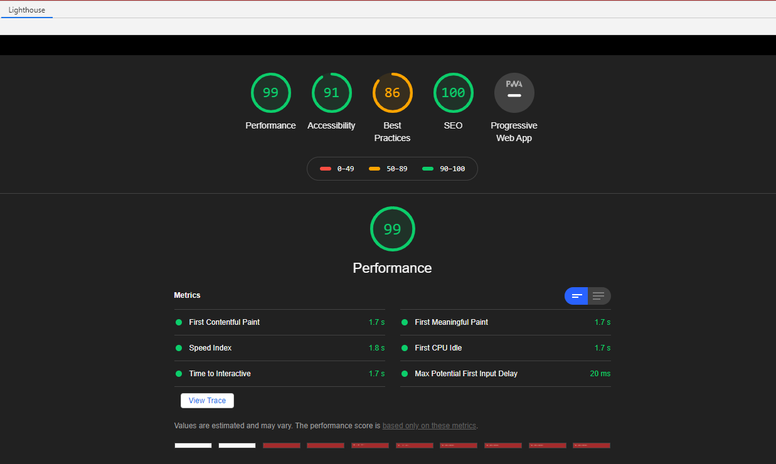Open the SEO score gauge showing 100

coord(453,93)
